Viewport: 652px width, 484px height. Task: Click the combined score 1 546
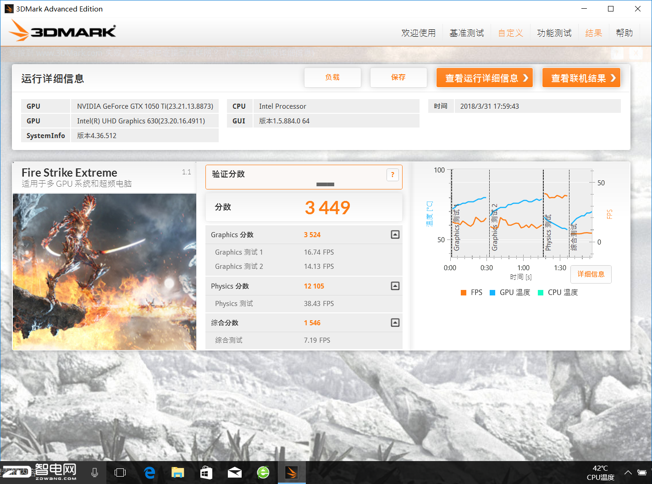point(312,323)
